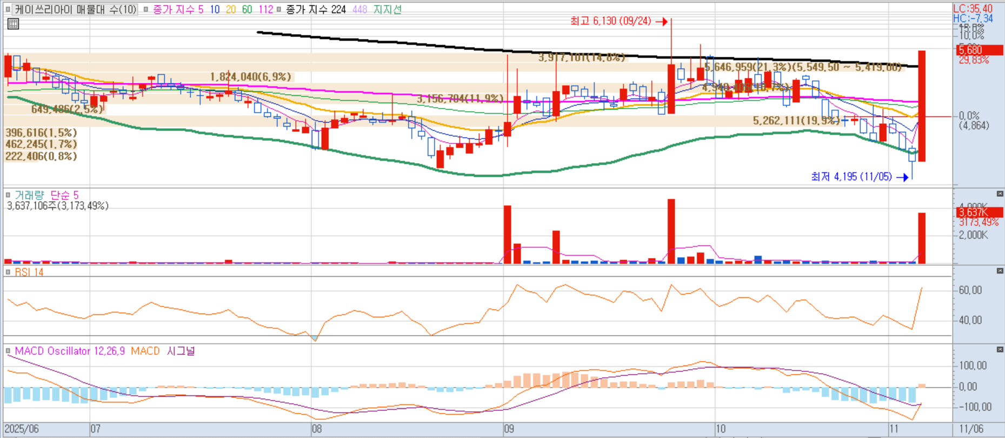1005x438 pixels.
Task: Select the RSI 14 indicator label
Action: (x=29, y=272)
